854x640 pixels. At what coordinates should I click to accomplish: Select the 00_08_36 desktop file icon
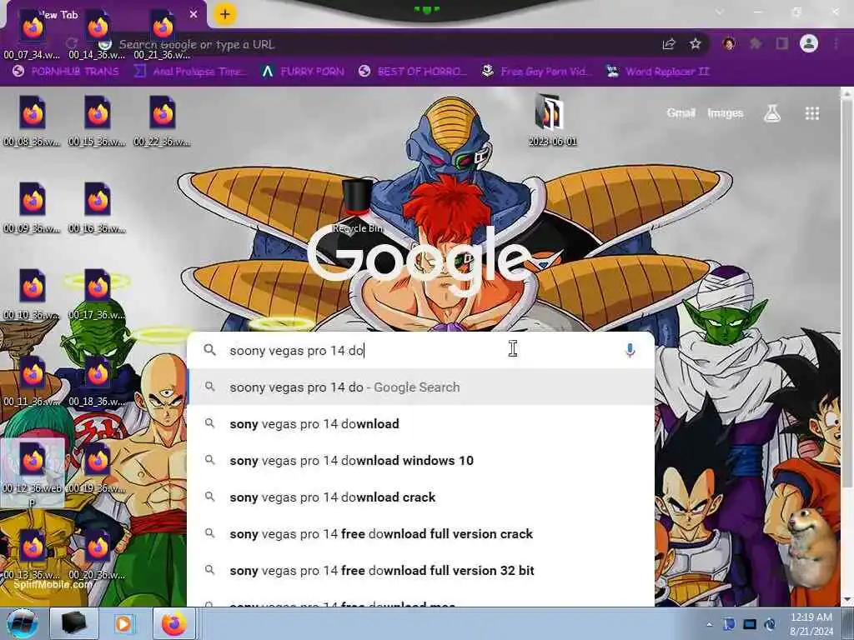[x=33, y=121]
